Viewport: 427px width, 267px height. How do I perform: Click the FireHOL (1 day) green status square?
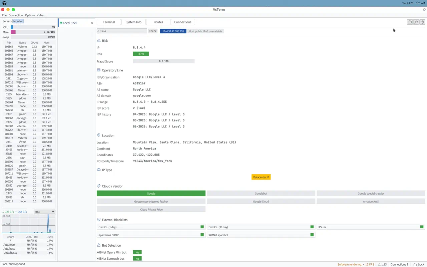tap(202, 227)
